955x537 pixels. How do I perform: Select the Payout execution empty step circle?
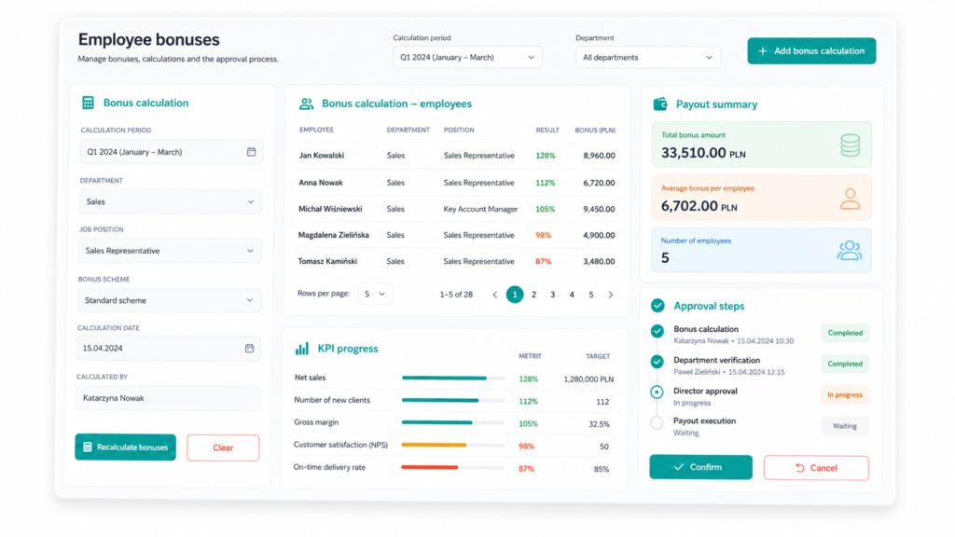[657, 422]
